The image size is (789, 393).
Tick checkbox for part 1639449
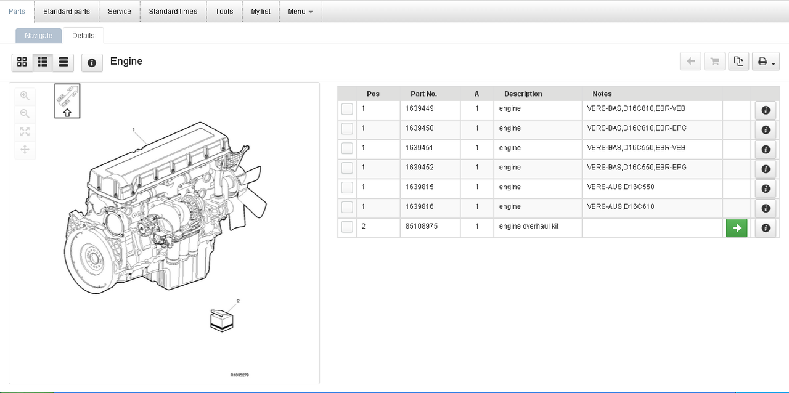pyautogui.click(x=347, y=109)
